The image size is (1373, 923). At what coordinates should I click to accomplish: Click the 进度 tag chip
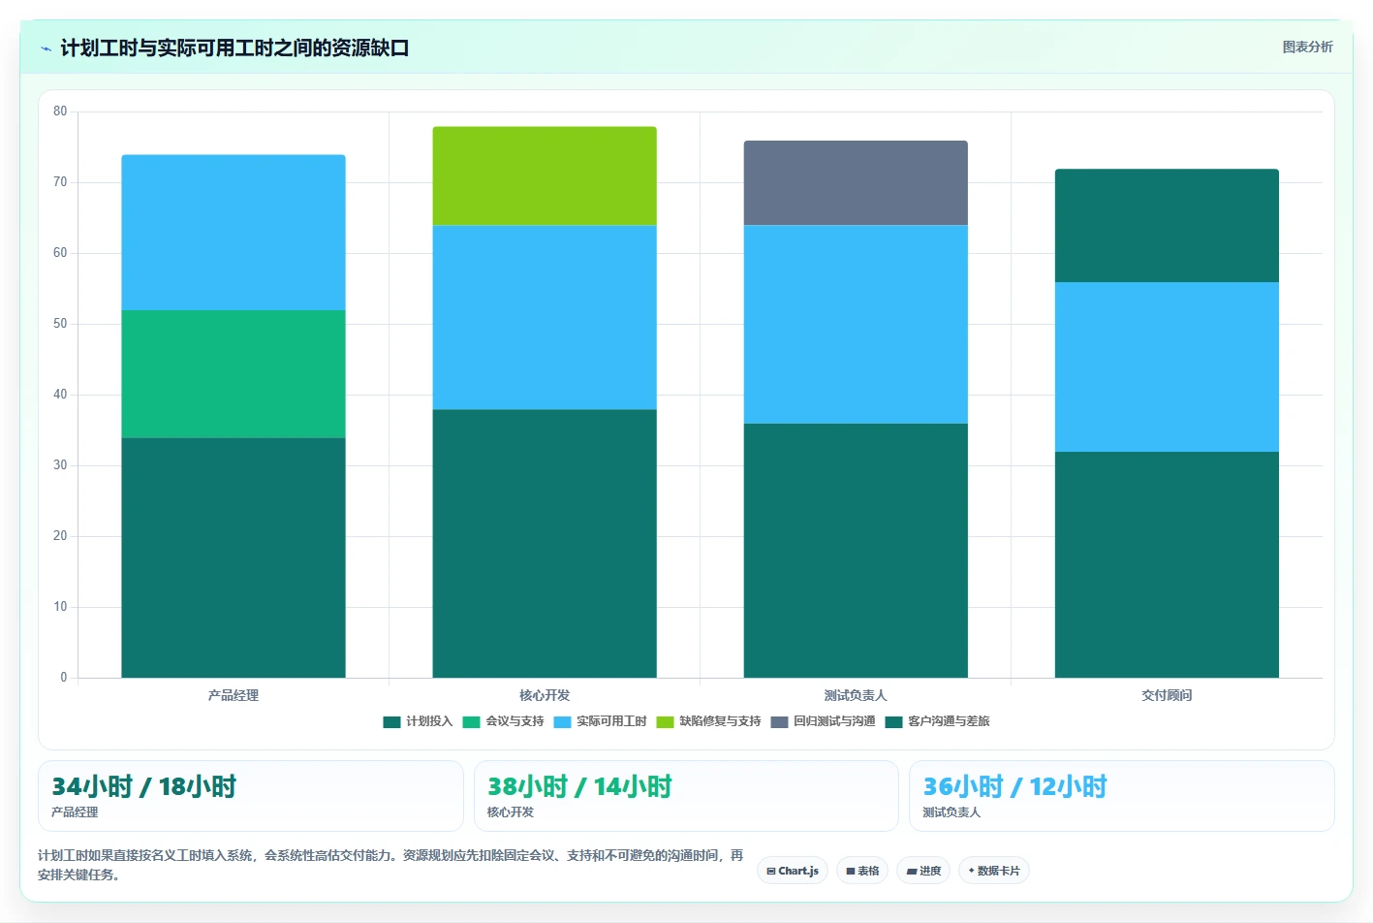(x=923, y=871)
